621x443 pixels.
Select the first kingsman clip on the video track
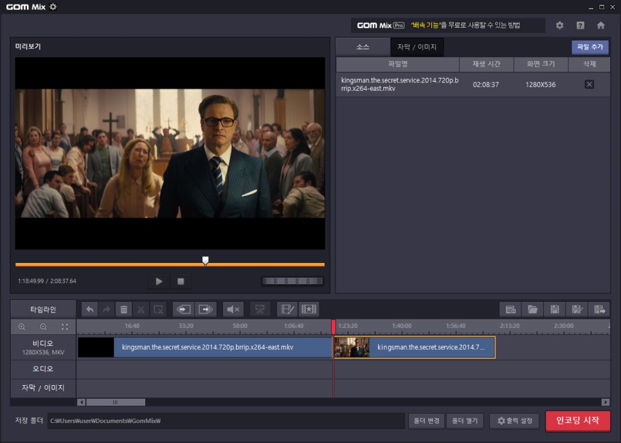pyautogui.click(x=205, y=347)
